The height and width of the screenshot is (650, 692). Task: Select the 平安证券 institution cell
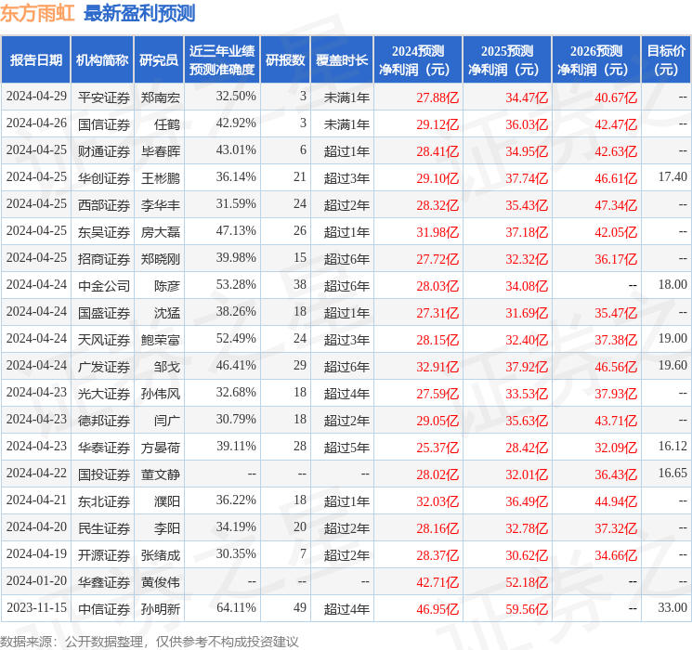click(x=104, y=97)
